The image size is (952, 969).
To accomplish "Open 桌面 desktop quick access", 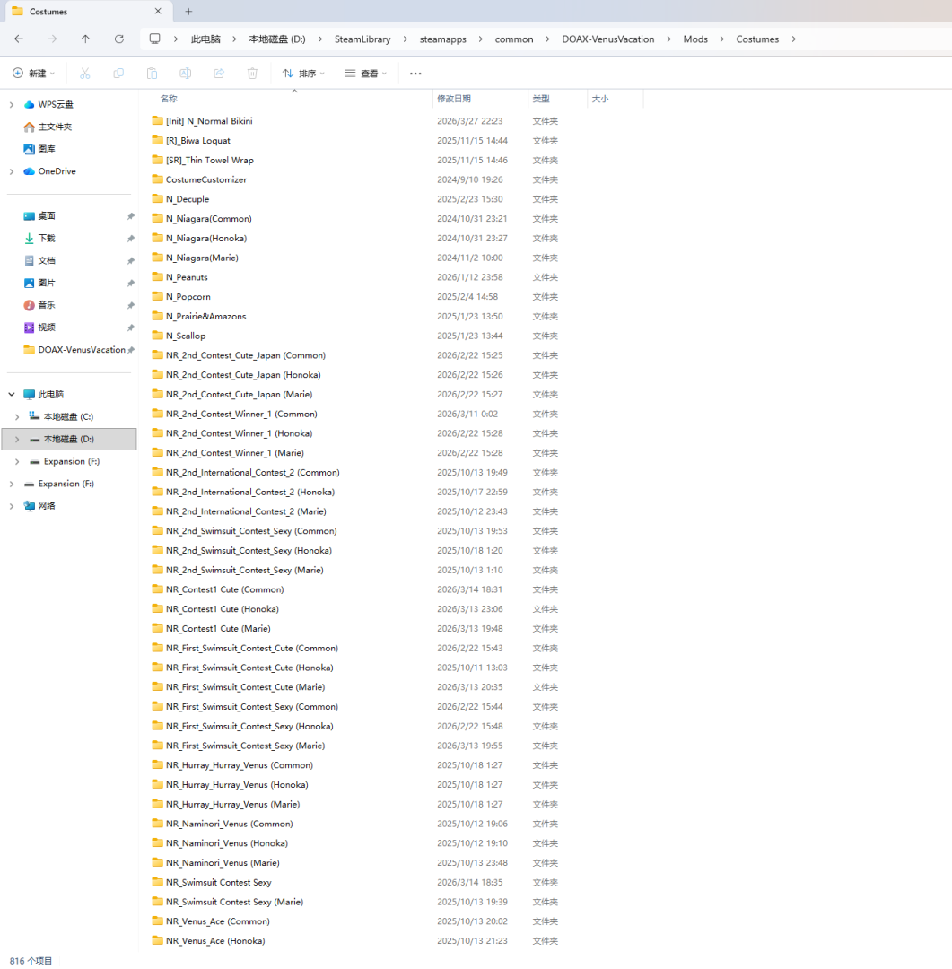I will [47, 215].
